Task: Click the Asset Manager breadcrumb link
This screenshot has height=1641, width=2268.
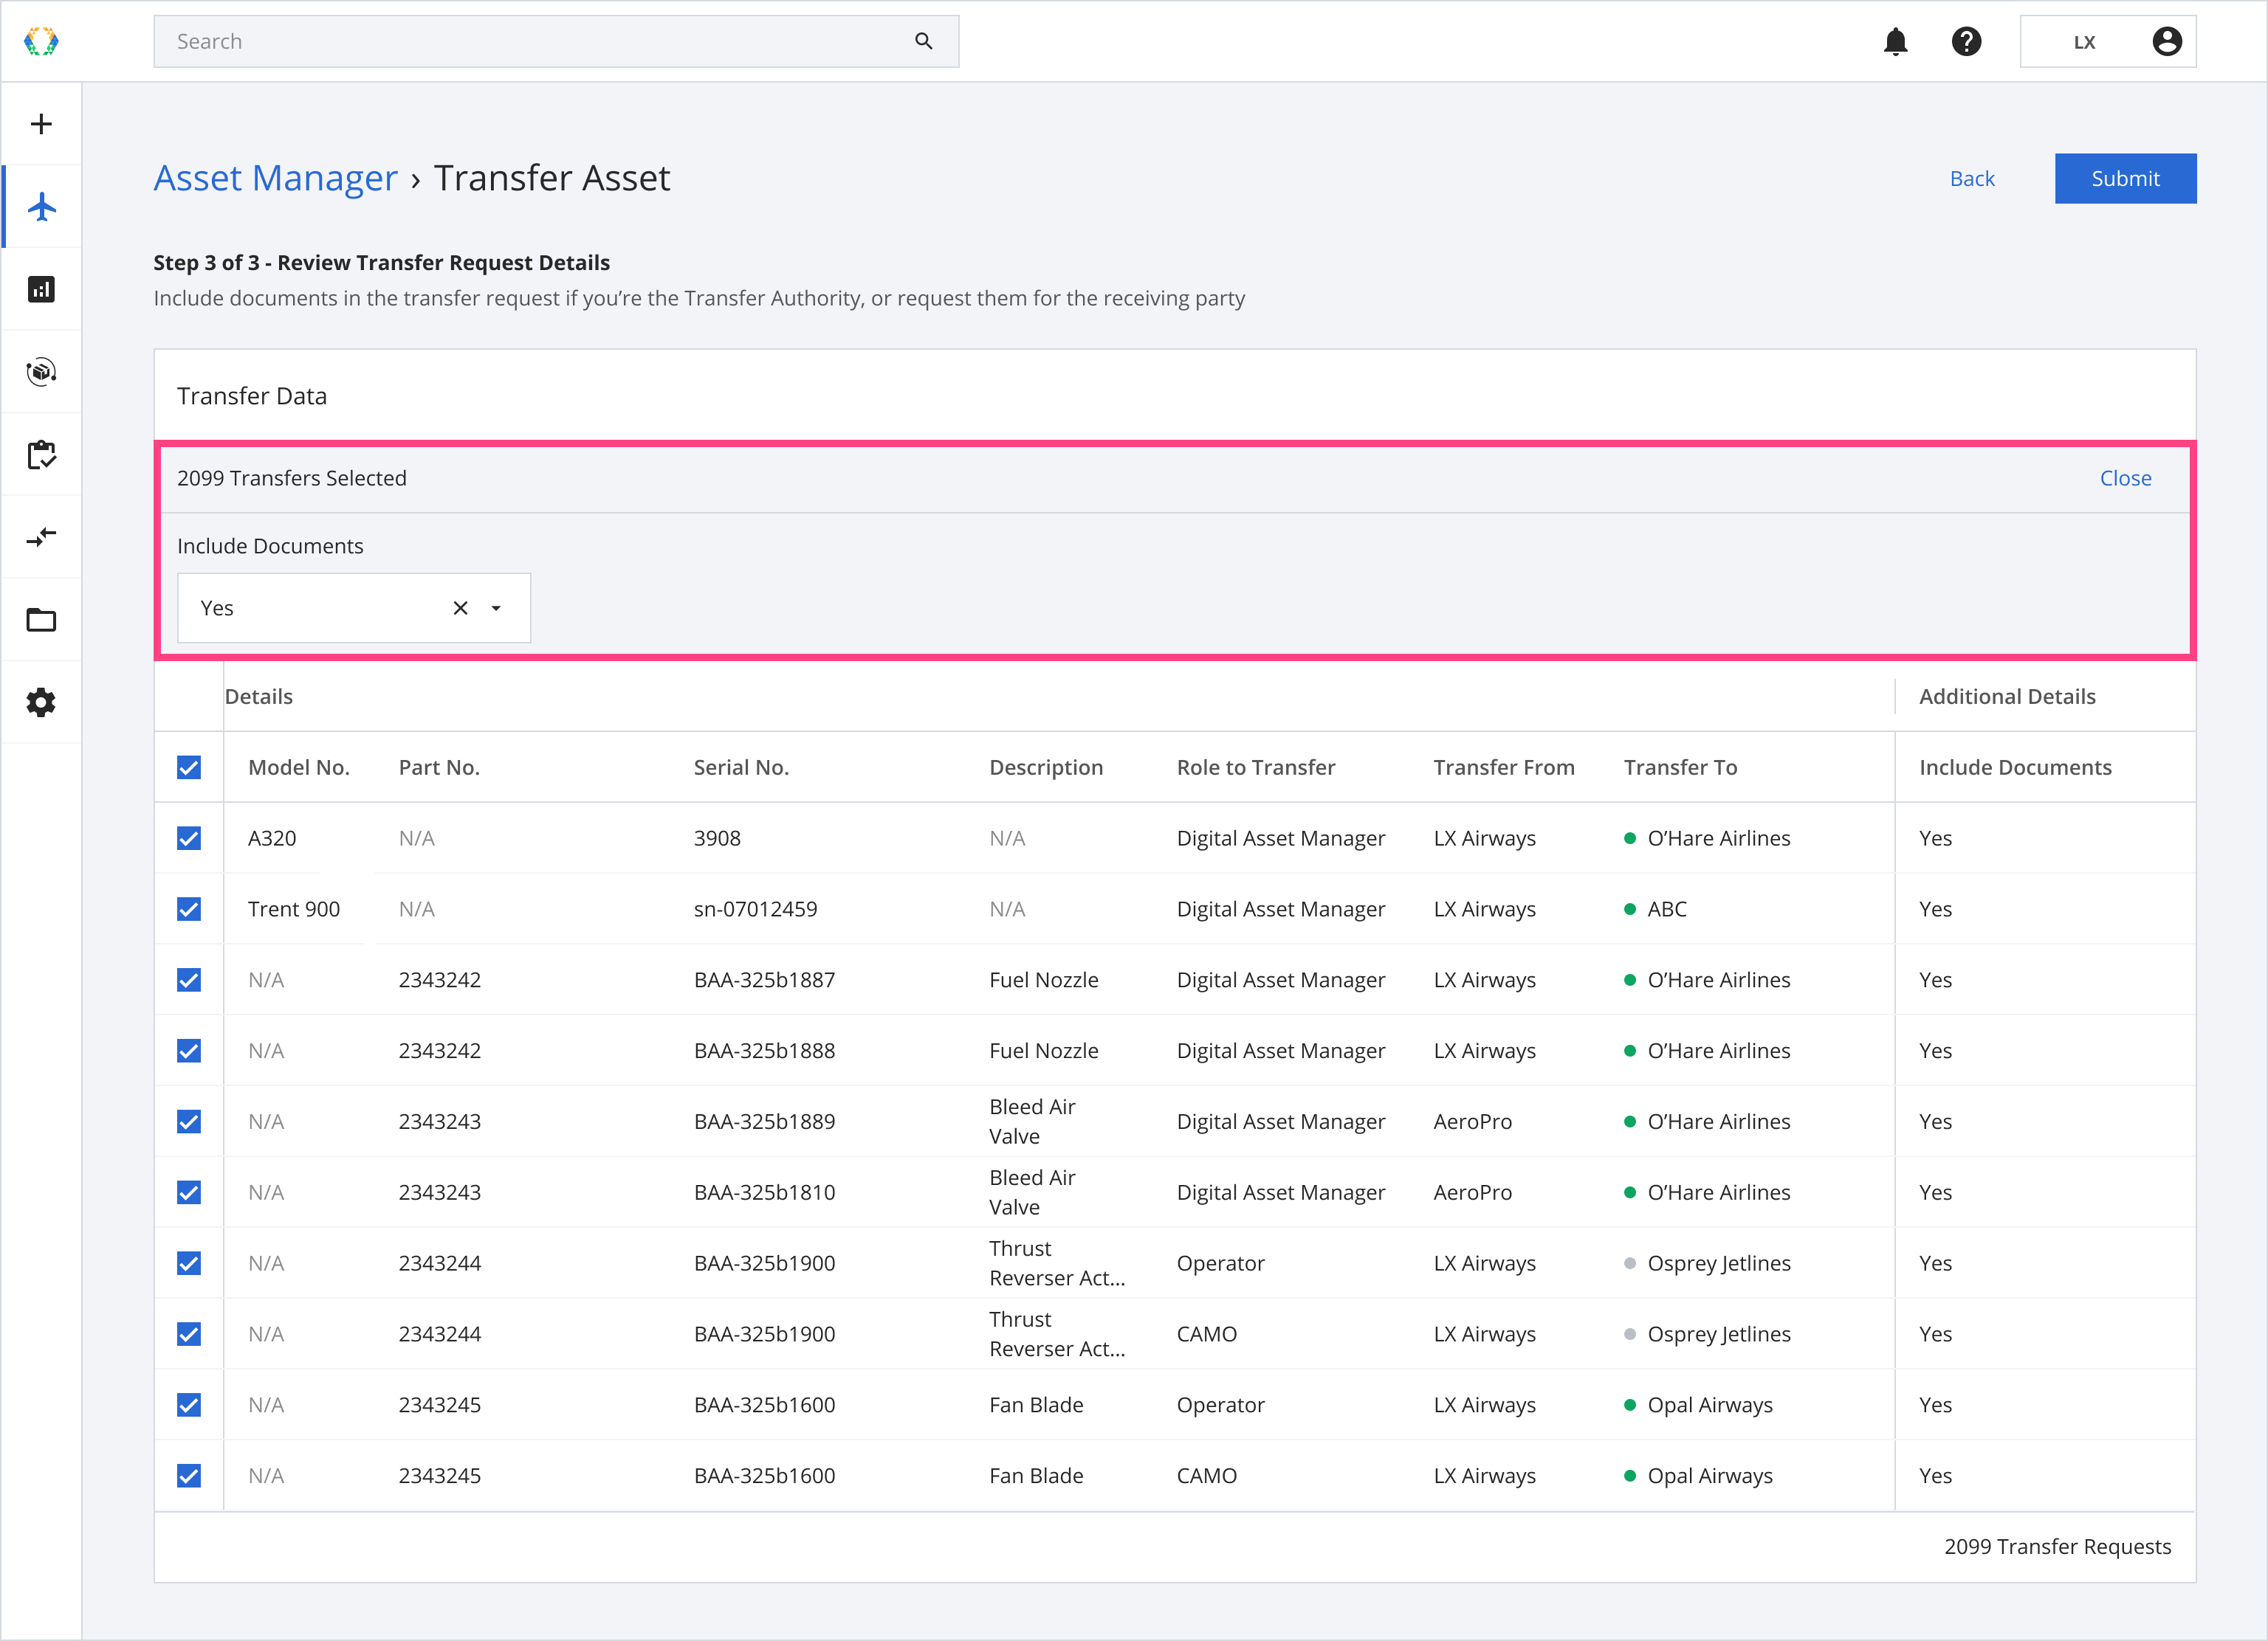Action: [x=275, y=178]
